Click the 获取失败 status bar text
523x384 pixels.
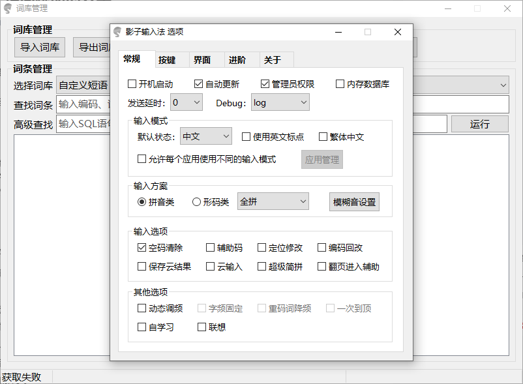tap(22, 377)
